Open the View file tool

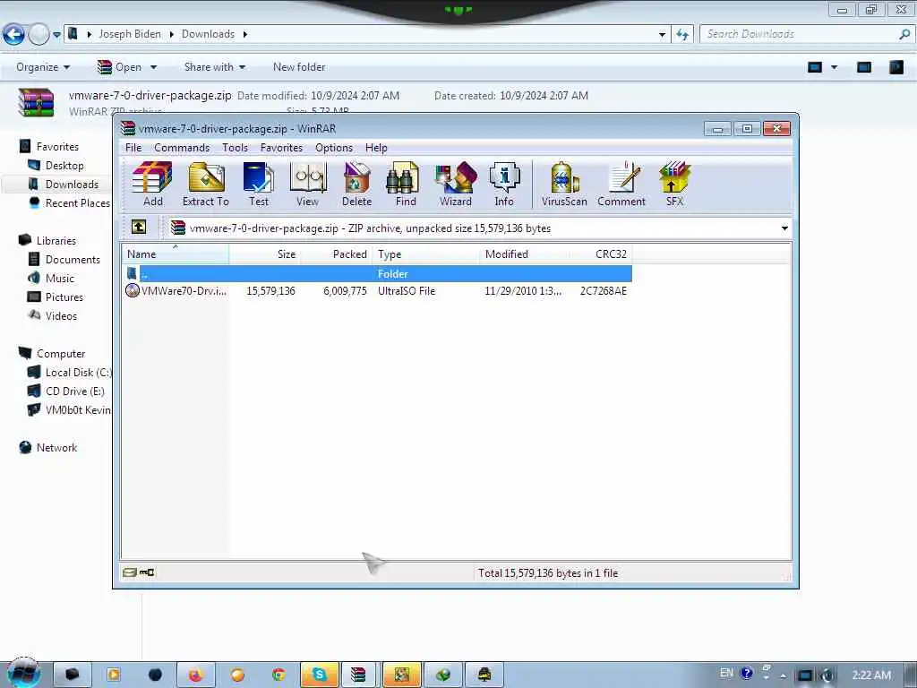tap(308, 184)
